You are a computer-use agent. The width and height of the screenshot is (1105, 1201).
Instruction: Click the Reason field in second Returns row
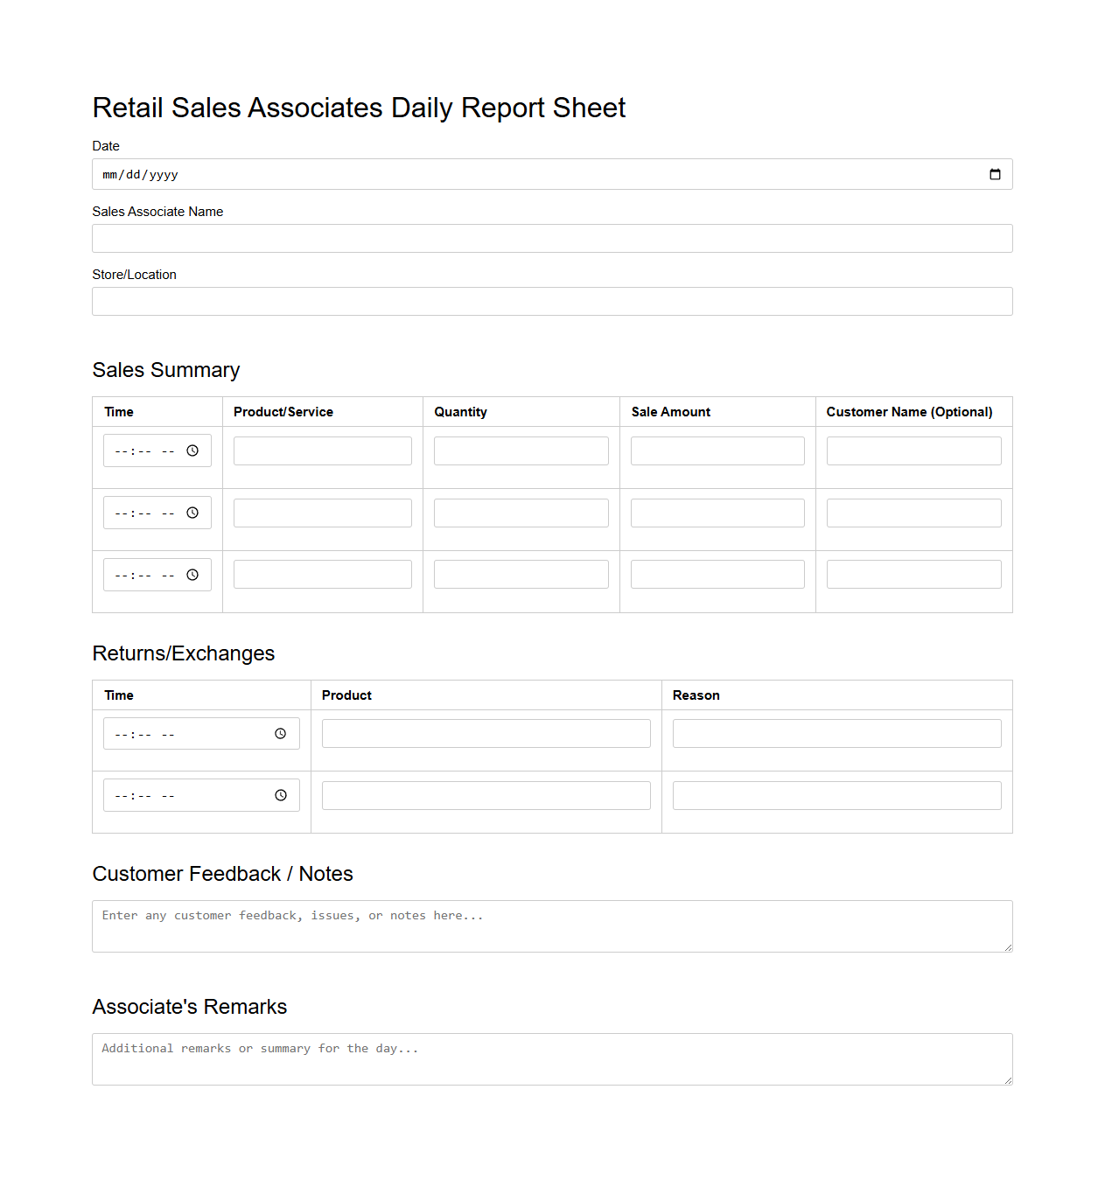point(836,795)
